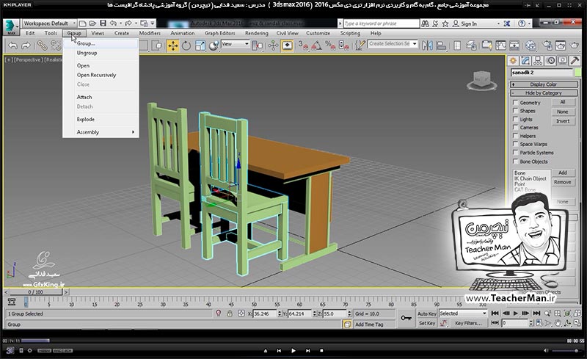Click the Edit Named Selection Sets icon
Viewport: 587px width, 359px height.
(360, 46)
